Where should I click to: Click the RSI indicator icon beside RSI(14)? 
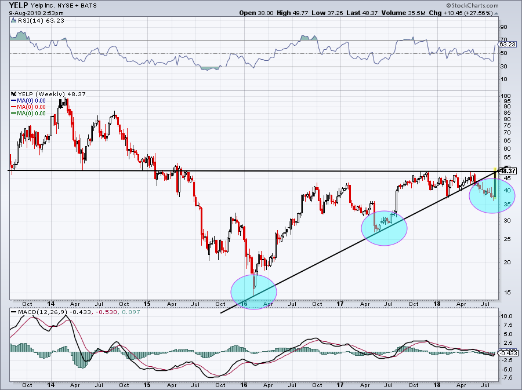pos(13,20)
